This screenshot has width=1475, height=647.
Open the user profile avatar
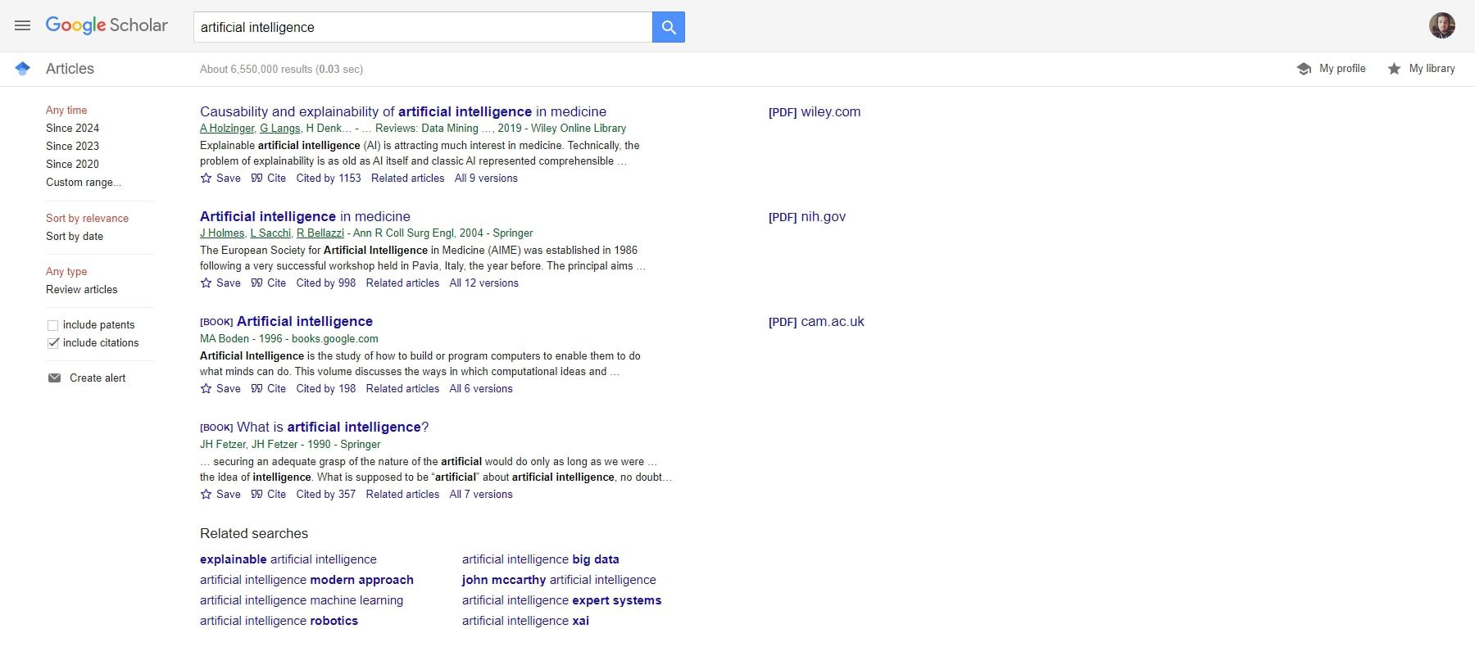click(1441, 25)
